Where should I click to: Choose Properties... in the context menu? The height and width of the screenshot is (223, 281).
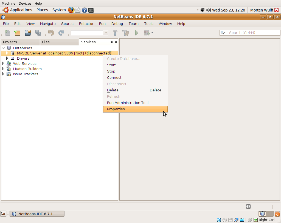pos(135,109)
